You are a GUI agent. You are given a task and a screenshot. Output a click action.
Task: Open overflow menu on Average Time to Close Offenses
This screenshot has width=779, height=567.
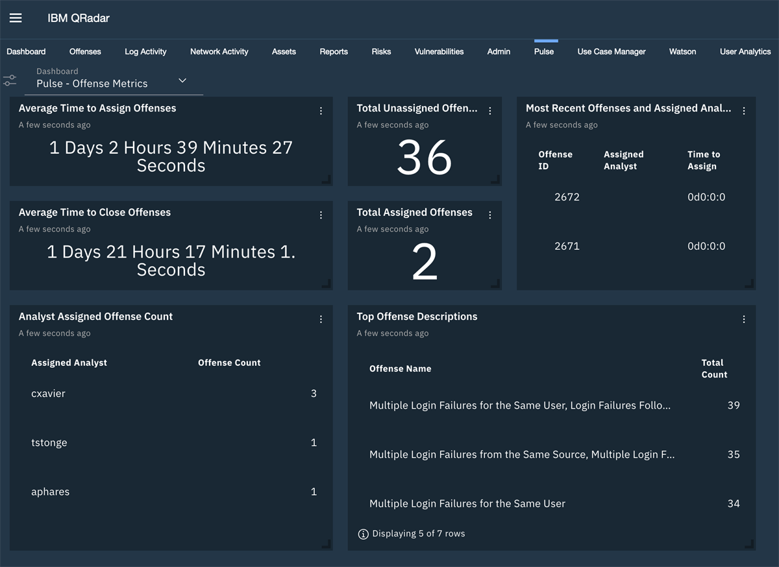point(321,215)
